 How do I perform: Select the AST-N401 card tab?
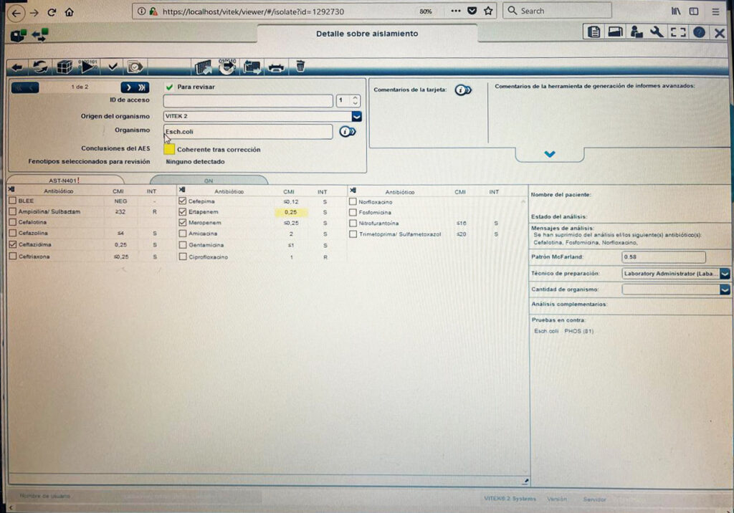click(x=65, y=181)
